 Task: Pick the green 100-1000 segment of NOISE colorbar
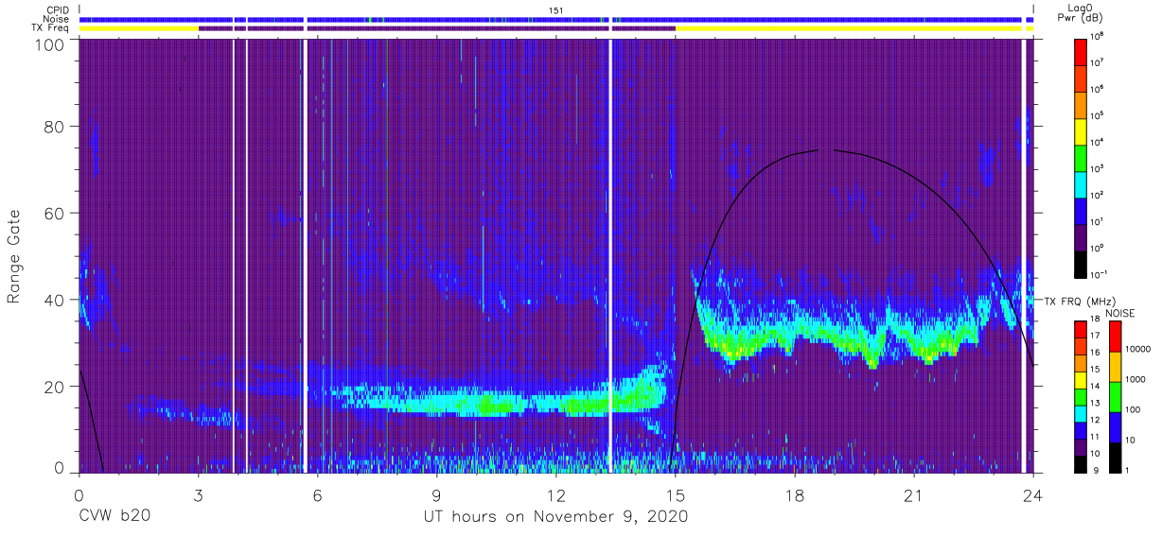[1115, 397]
